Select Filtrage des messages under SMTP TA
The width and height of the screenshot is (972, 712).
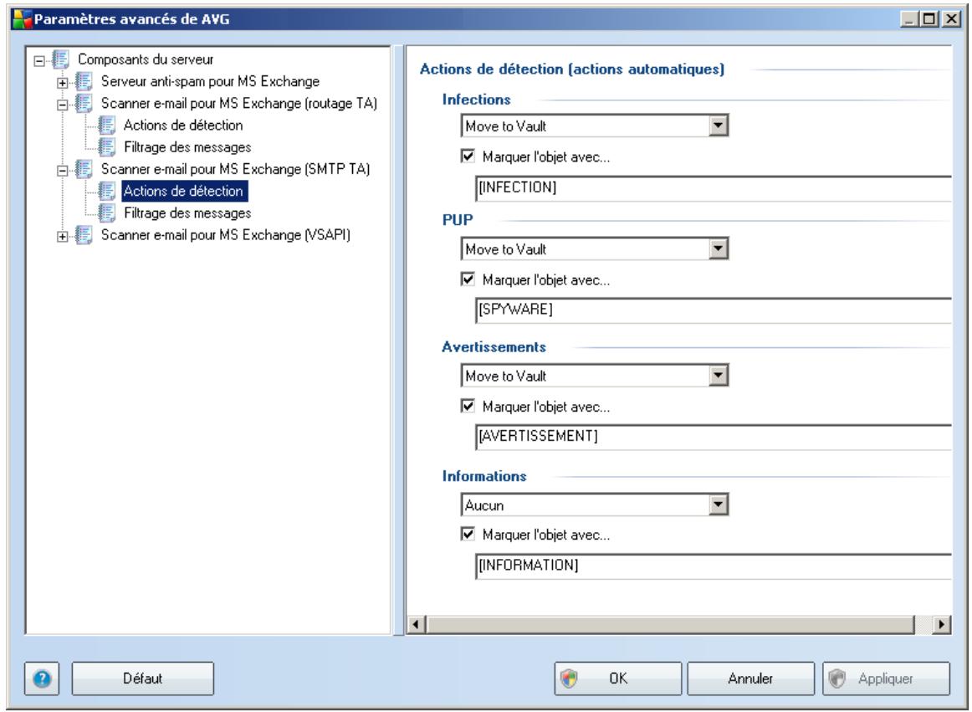187,213
